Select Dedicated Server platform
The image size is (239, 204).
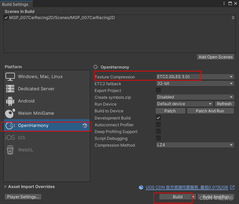point(47,89)
